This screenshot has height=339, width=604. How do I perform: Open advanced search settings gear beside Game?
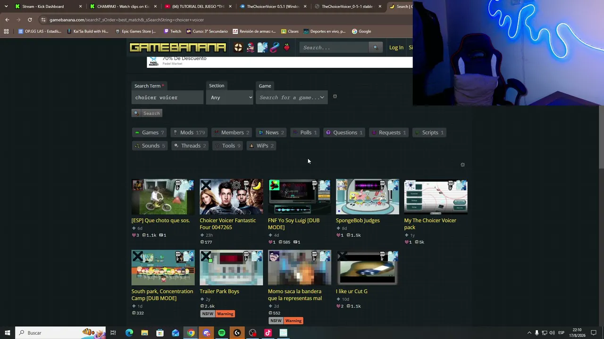(x=335, y=97)
